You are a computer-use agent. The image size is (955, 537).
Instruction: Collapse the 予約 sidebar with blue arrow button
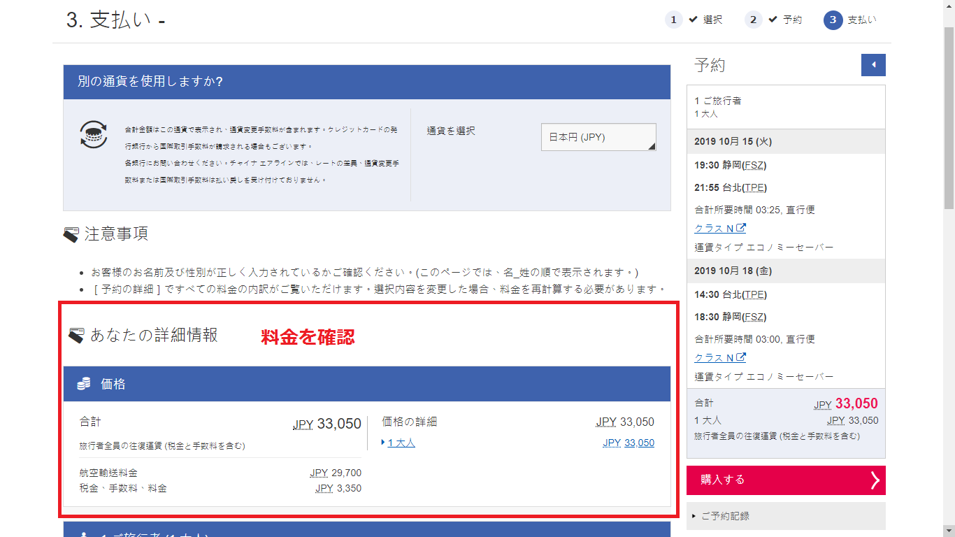click(x=873, y=65)
